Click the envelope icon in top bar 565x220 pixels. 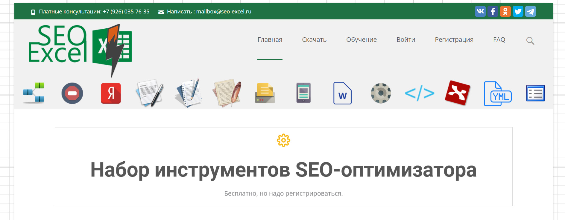(x=161, y=12)
